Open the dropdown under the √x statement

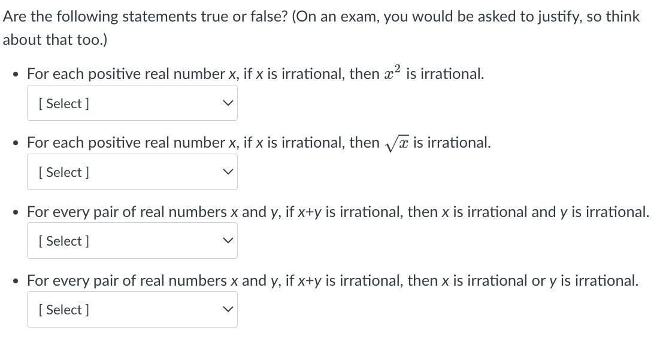132,172
